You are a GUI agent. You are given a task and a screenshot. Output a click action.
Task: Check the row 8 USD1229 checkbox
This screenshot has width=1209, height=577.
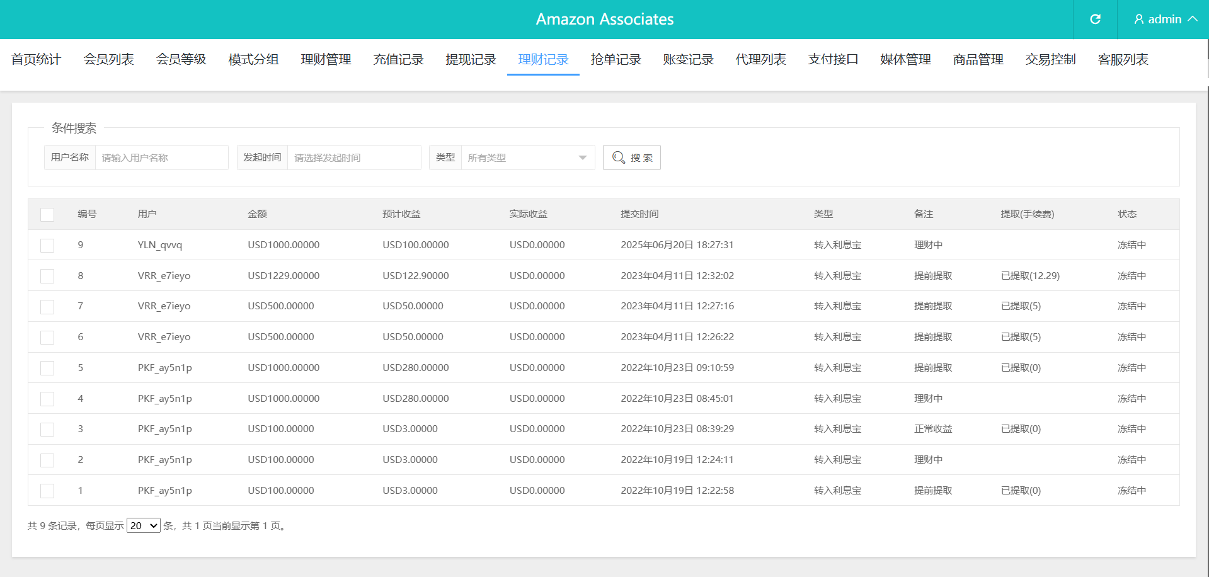coord(47,276)
